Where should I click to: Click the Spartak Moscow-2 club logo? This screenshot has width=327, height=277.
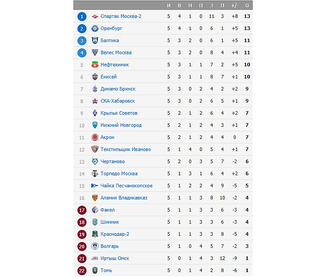point(95,17)
